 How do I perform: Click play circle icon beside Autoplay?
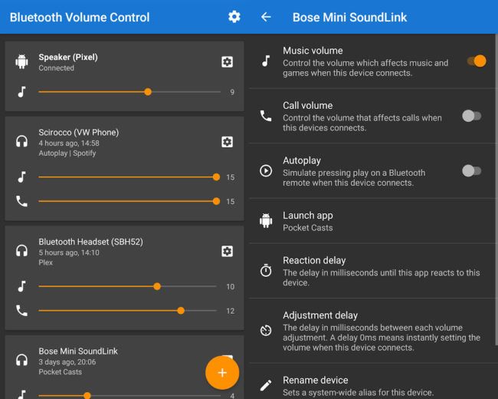(x=266, y=171)
